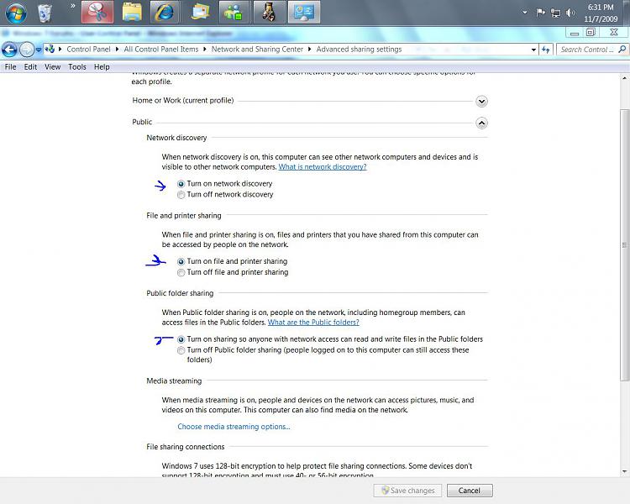This screenshot has width=630, height=504.
Task: Click the Control Panel address bar icon
Action: pos(50,50)
